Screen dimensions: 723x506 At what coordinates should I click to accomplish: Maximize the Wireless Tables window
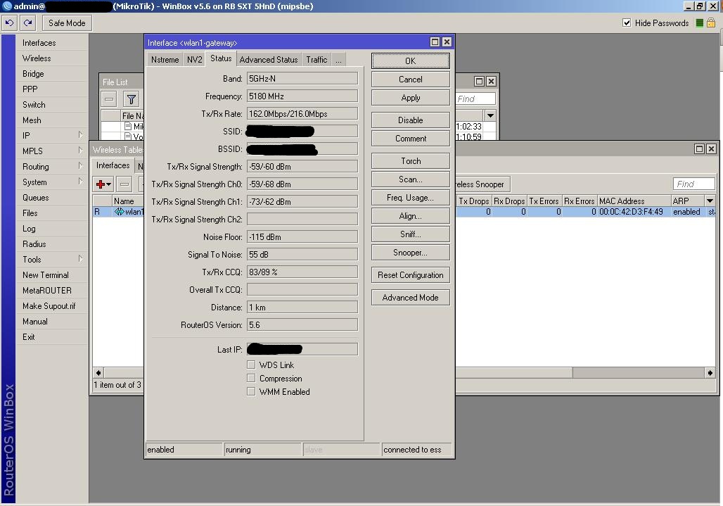pos(699,148)
